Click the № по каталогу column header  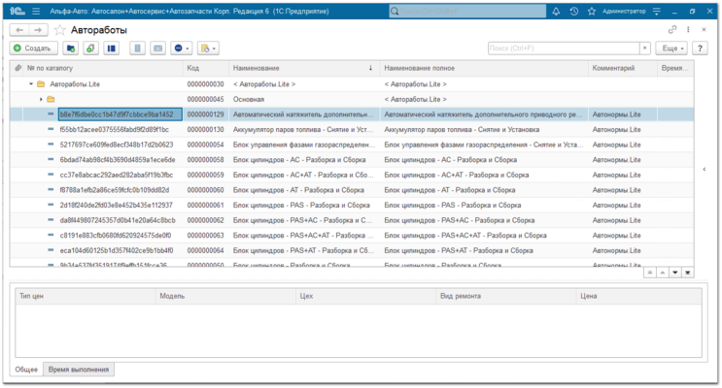(104, 68)
